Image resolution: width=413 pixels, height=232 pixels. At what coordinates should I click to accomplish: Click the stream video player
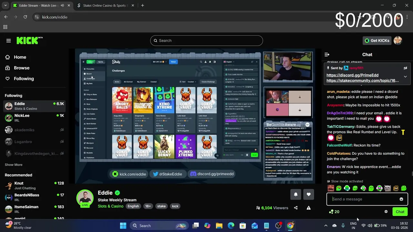(195, 116)
